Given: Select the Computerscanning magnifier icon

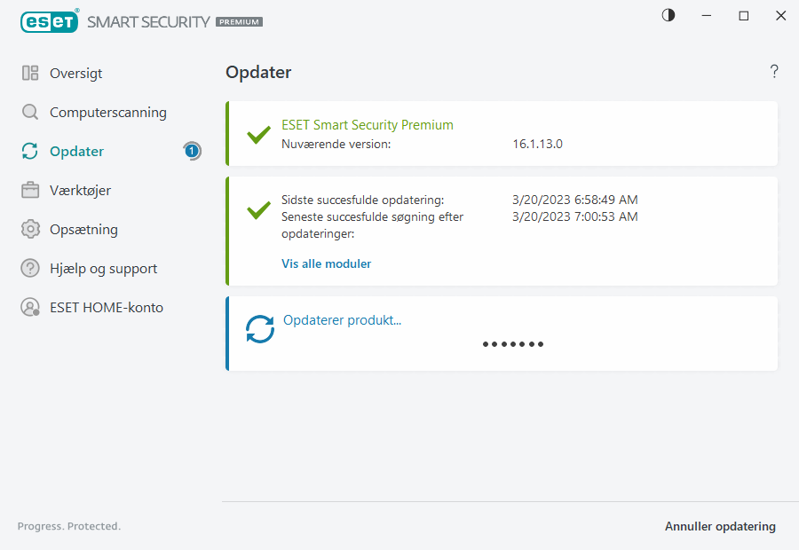Looking at the screenshot, I should click(29, 112).
